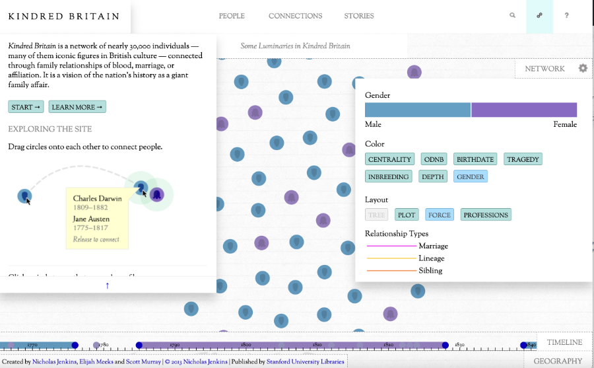
Task: Open the Network panel tab
Action: tap(544, 69)
